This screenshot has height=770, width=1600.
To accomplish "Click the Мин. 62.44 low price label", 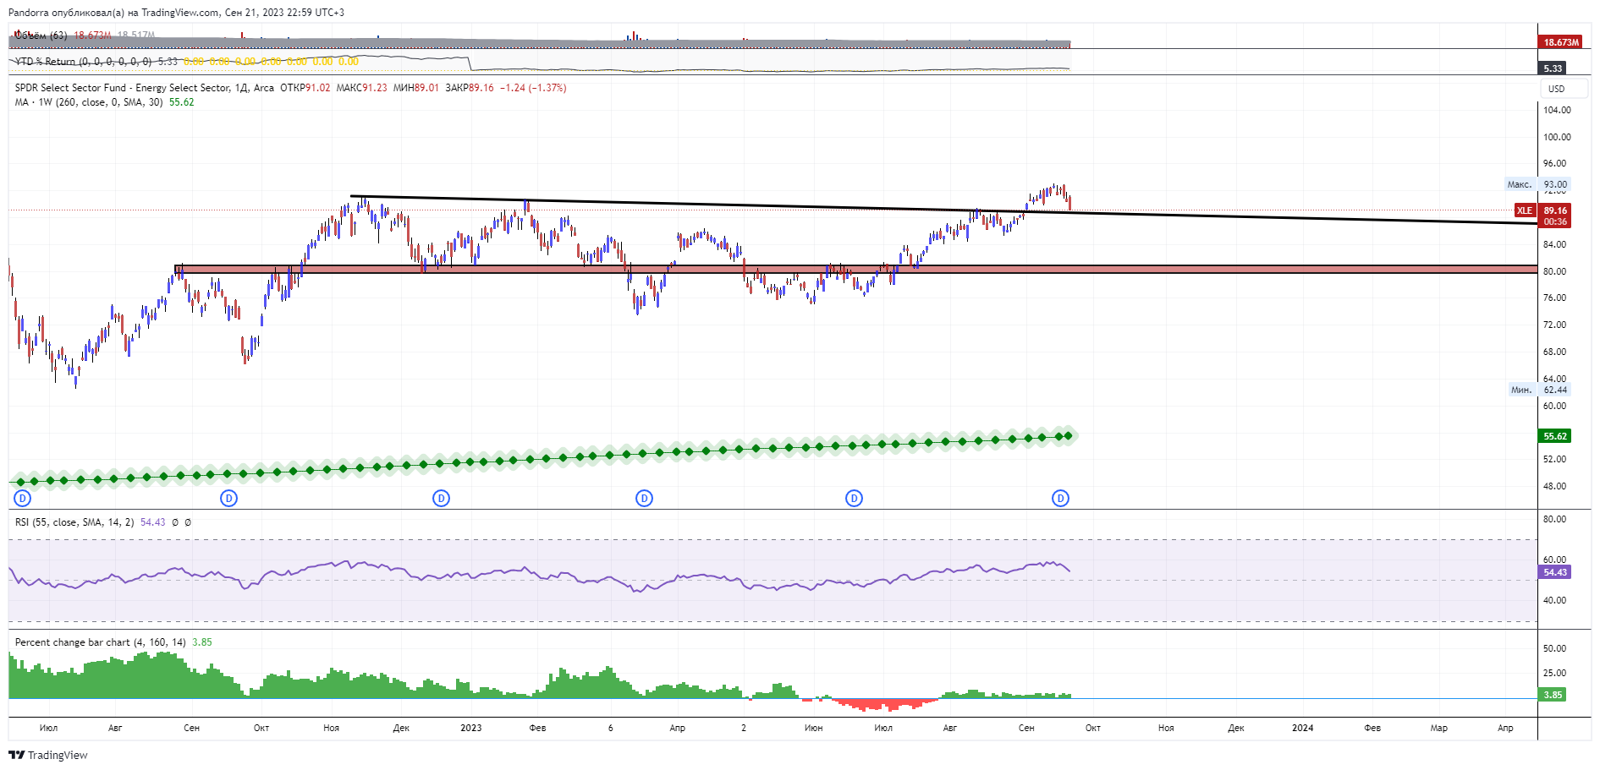I will point(1539,390).
